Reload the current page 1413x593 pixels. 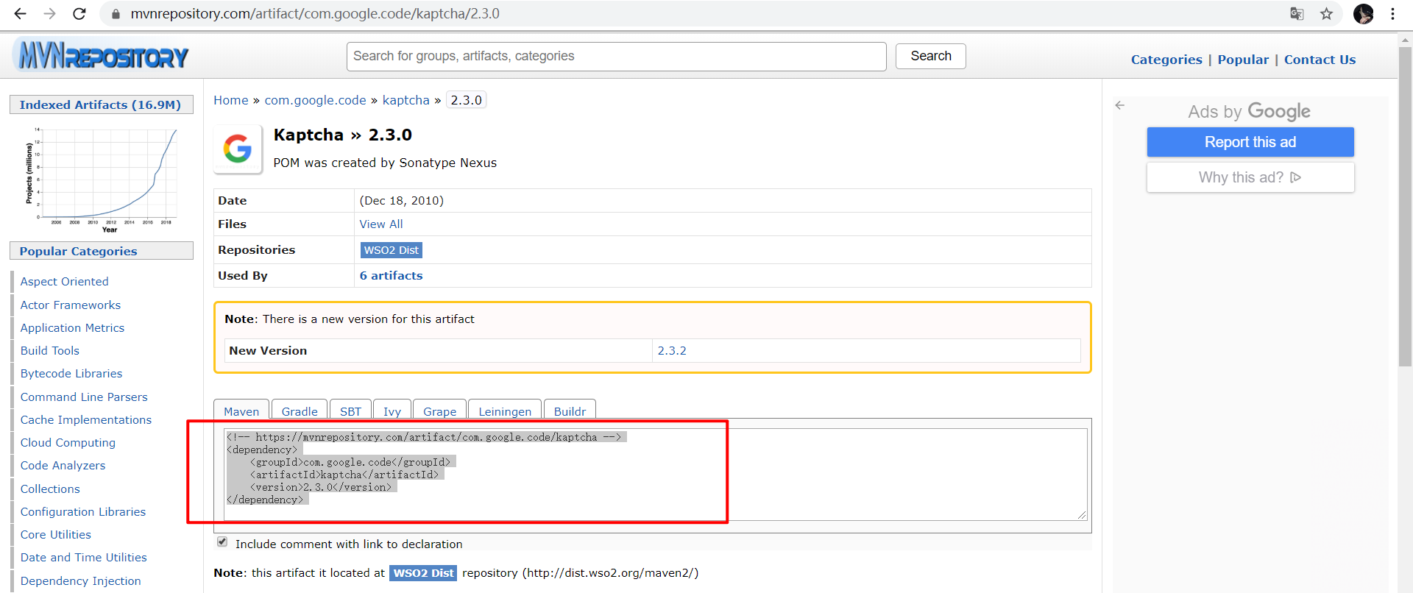click(x=79, y=13)
